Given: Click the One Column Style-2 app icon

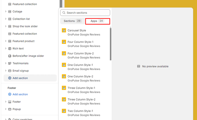Looking at the screenshot, I should click(x=64, y=76).
